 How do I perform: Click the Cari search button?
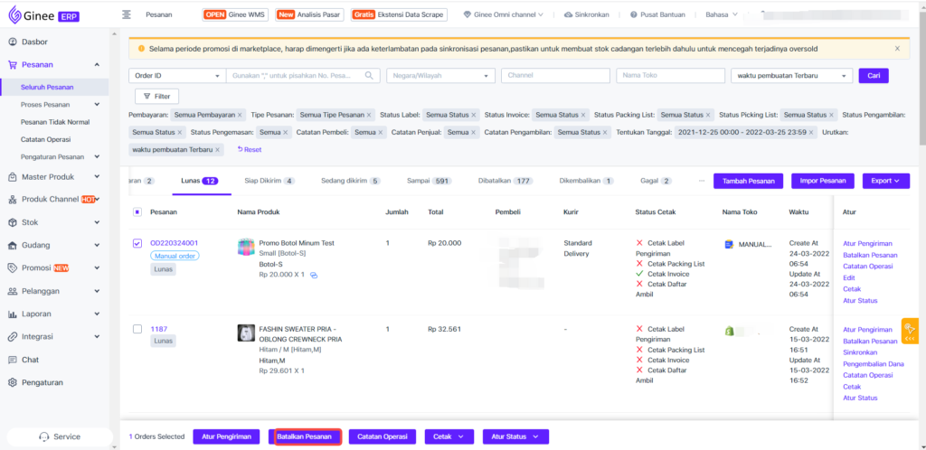tap(874, 76)
